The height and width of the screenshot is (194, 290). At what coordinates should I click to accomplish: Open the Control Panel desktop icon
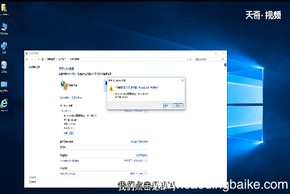pos(4,86)
